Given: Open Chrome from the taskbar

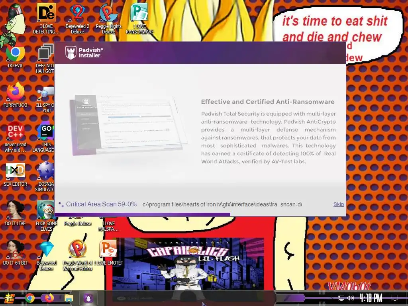Looking at the screenshot, I should click(29, 298).
